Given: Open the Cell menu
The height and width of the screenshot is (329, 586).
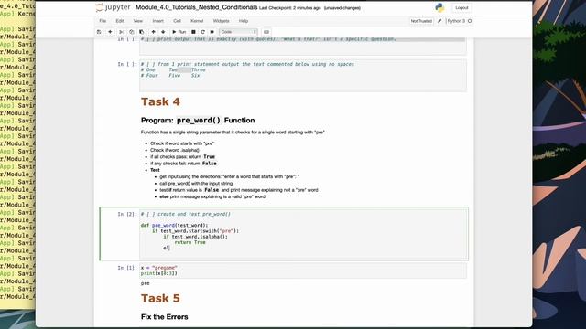Looking at the screenshot, I should 177,21.
